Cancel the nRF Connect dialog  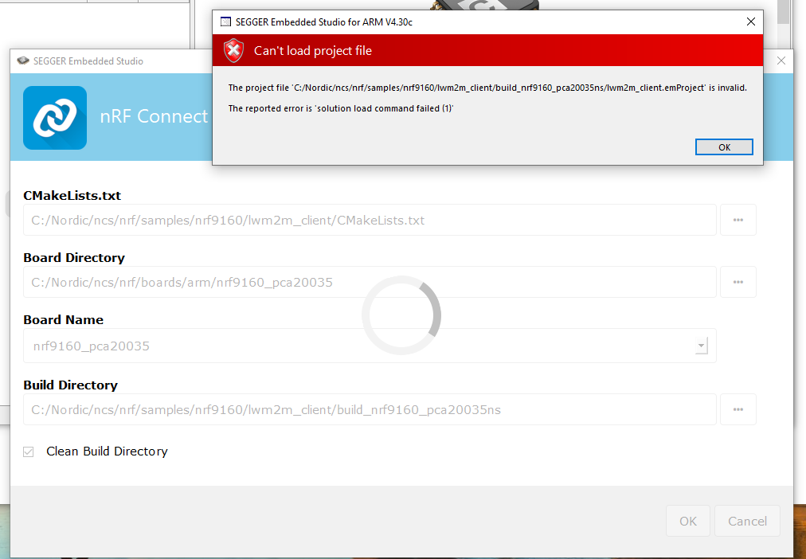click(x=747, y=521)
